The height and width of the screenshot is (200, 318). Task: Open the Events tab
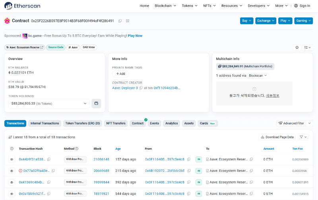154,123
